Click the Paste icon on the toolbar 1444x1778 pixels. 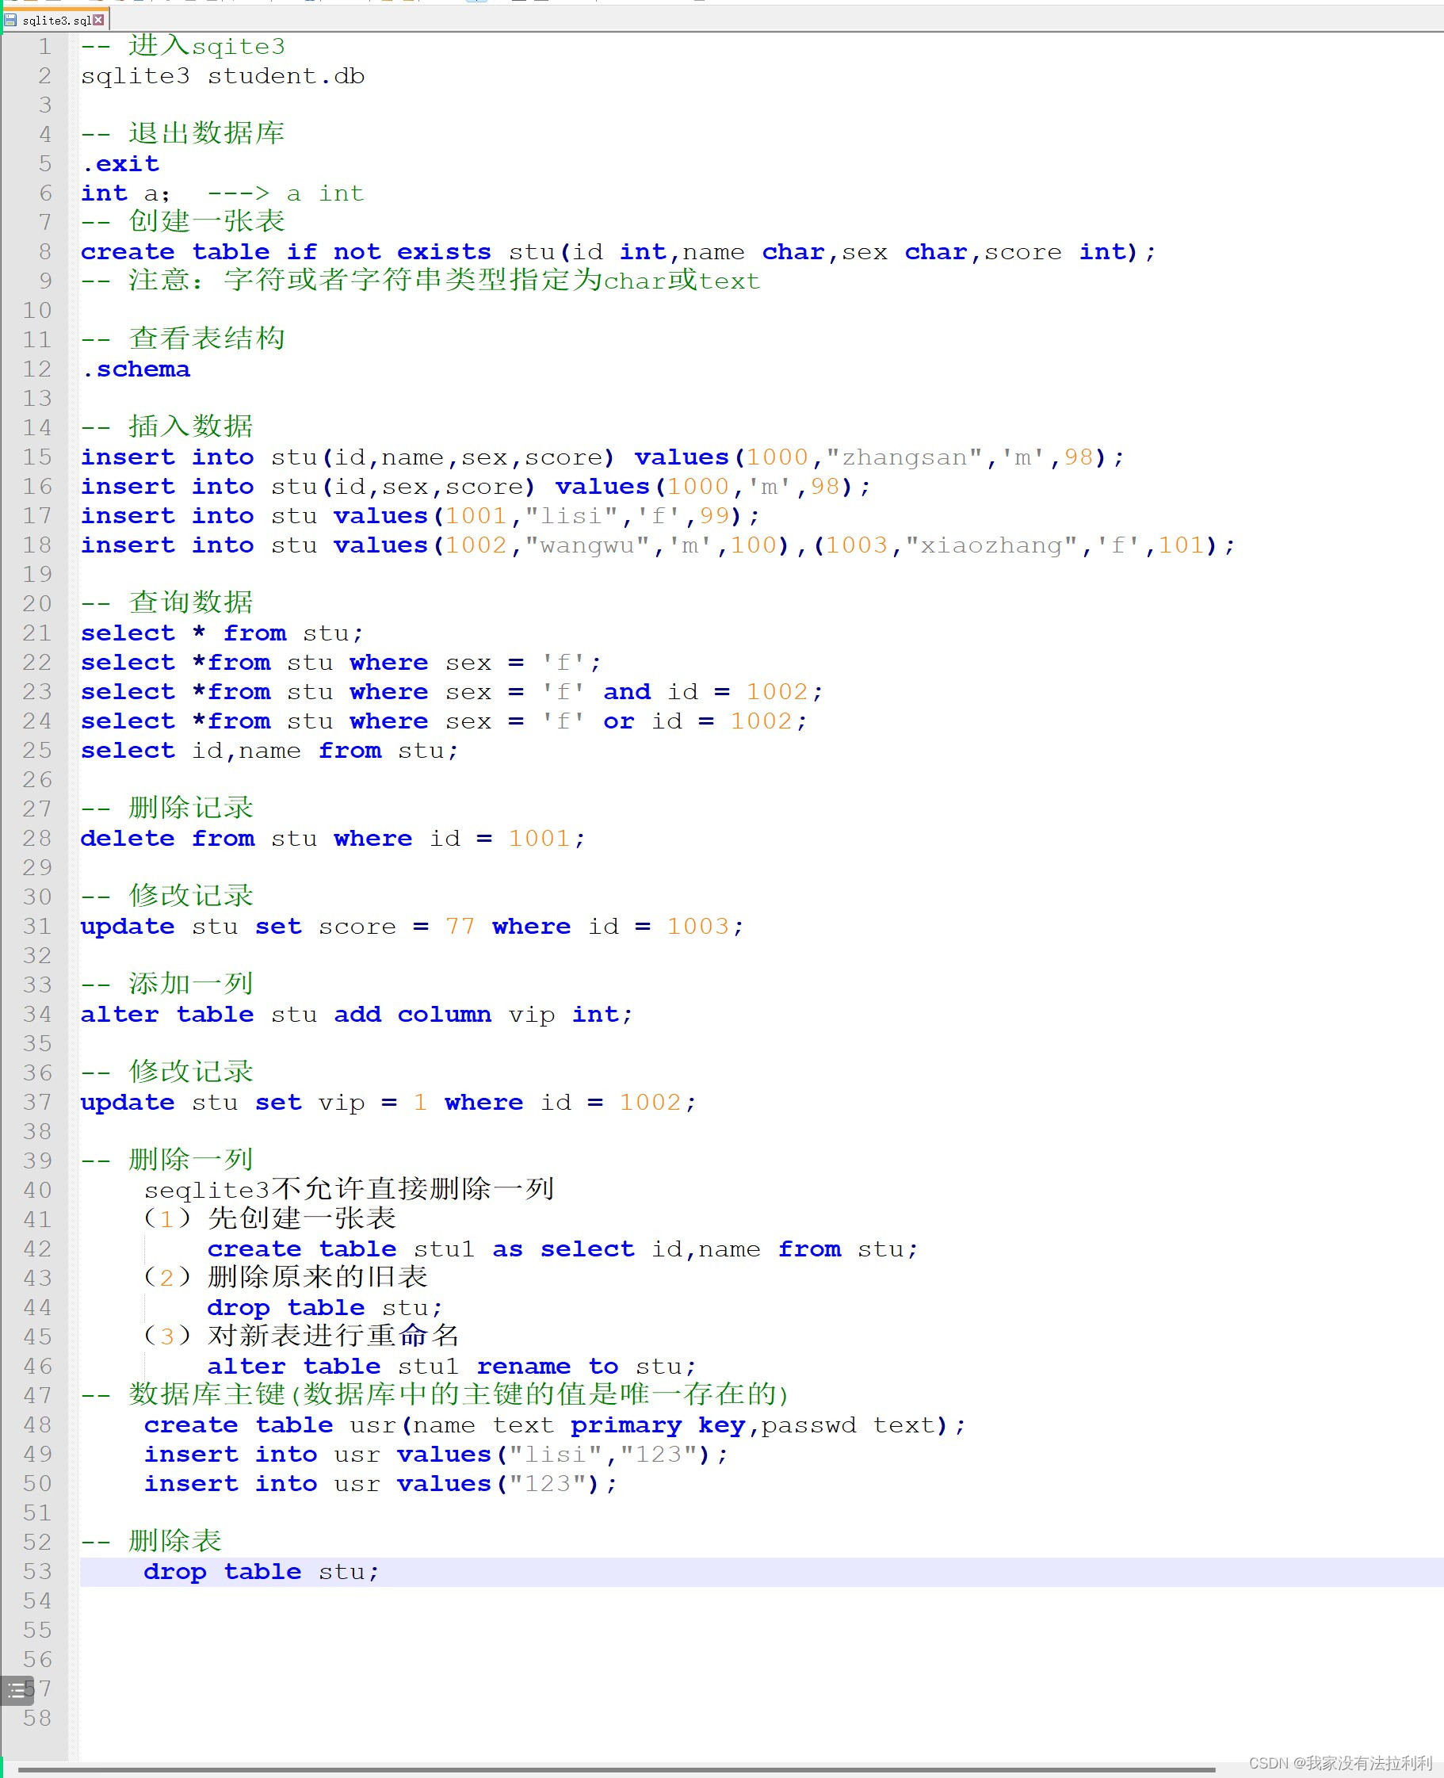click(x=213, y=4)
